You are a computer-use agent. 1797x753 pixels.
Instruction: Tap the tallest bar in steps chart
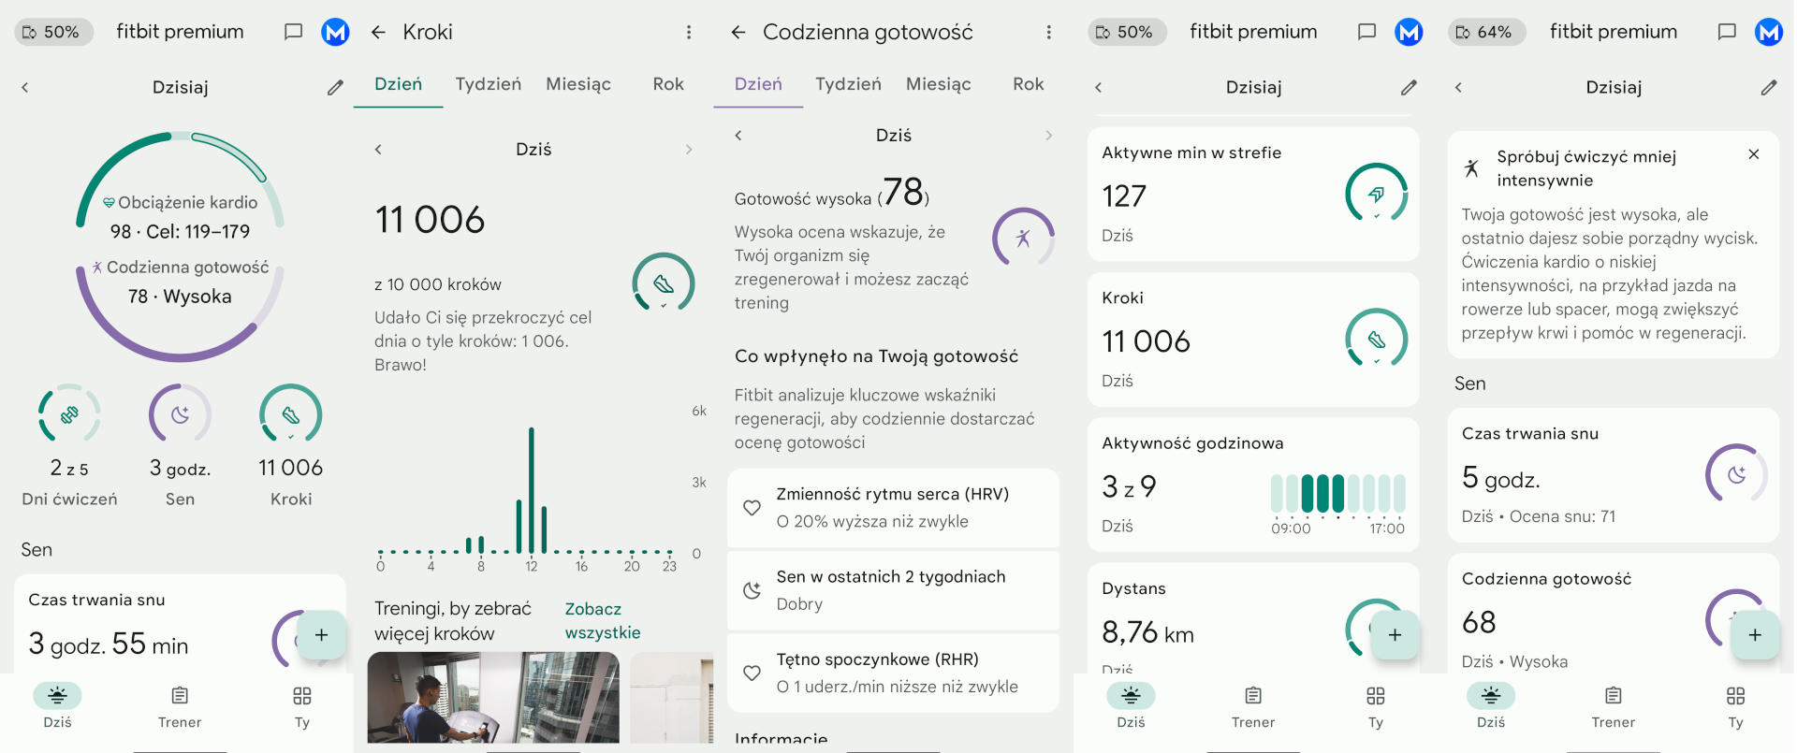[531, 489]
